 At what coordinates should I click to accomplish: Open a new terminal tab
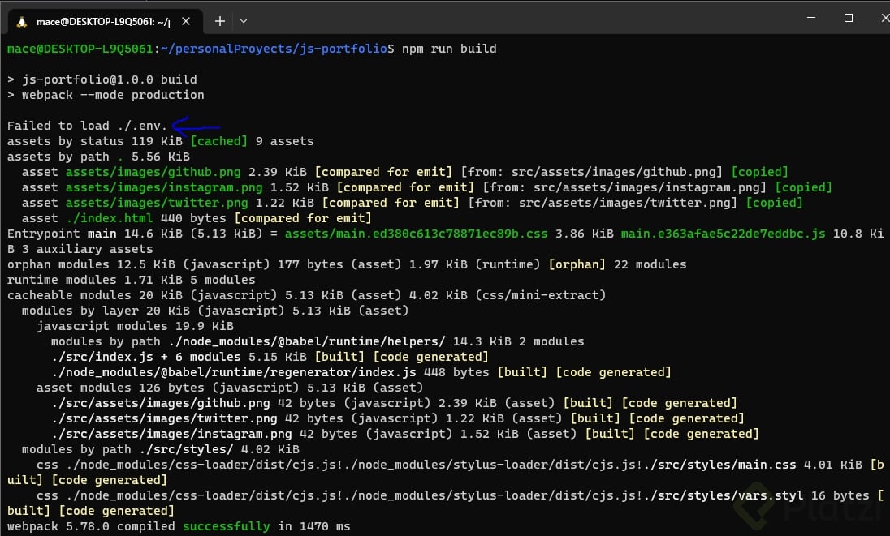[x=219, y=21]
